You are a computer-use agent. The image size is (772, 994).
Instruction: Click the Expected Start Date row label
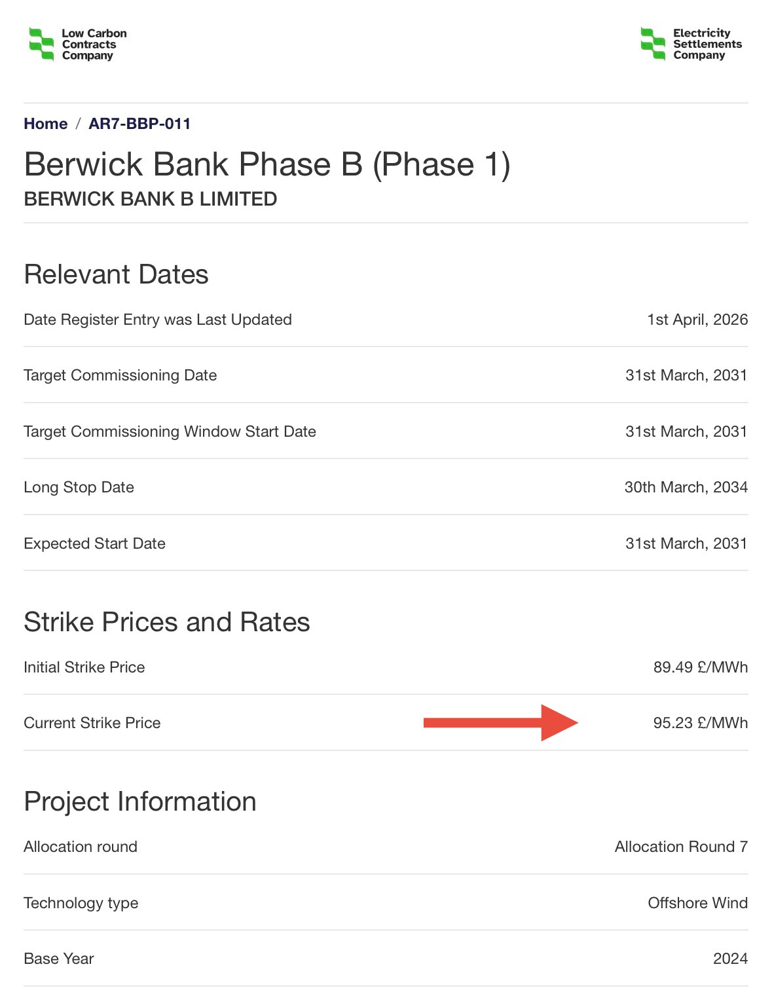coord(94,543)
